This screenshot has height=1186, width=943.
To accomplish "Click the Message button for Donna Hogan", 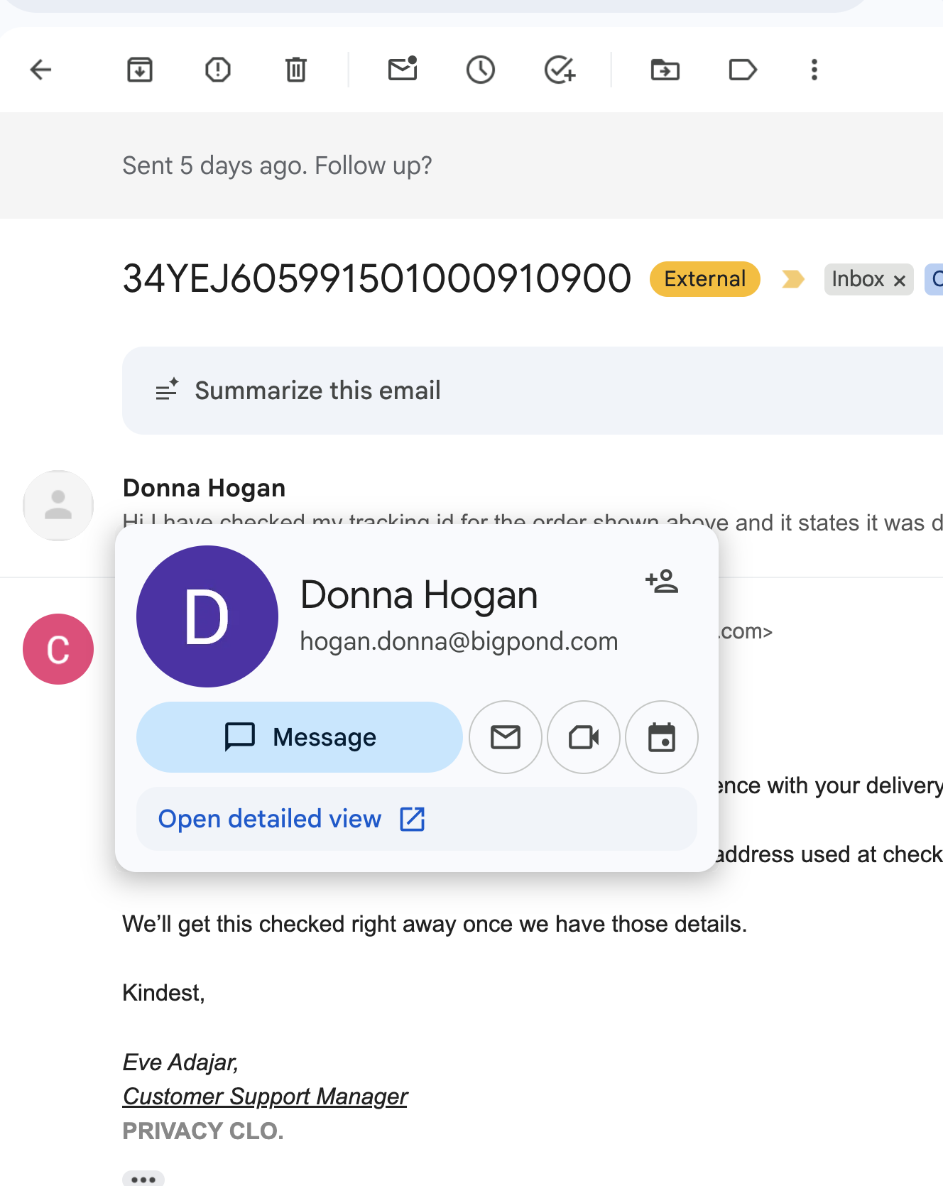I will (299, 737).
